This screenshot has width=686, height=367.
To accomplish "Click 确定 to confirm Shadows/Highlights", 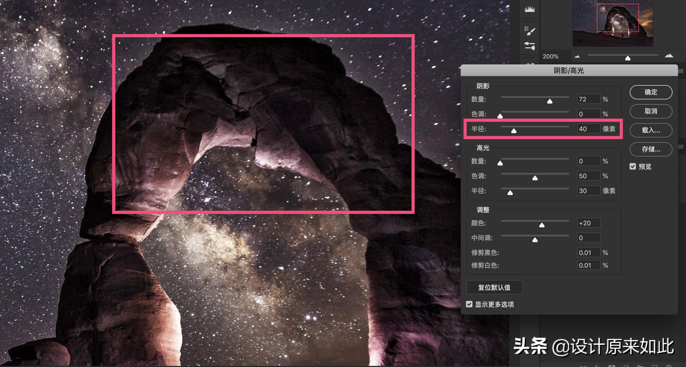I will click(651, 92).
